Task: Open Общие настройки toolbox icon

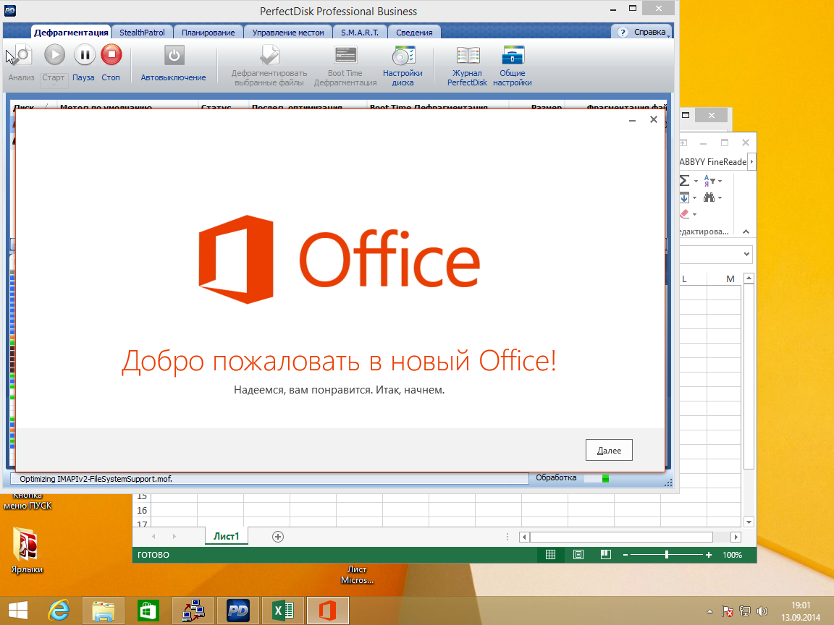Action: tap(513, 55)
